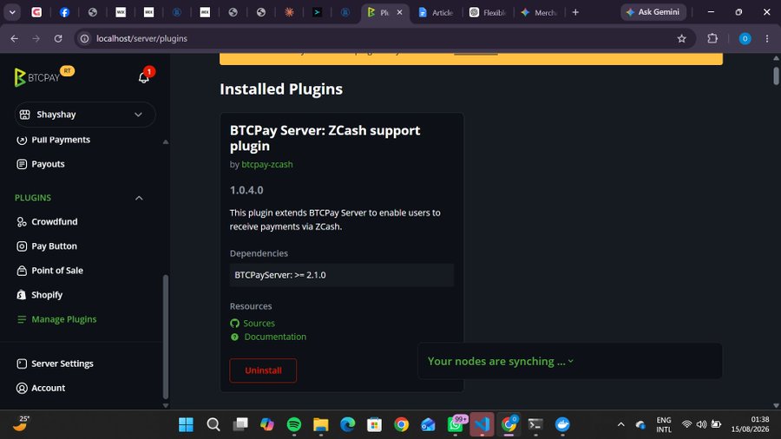Open Server Settings

coord(62,364)
